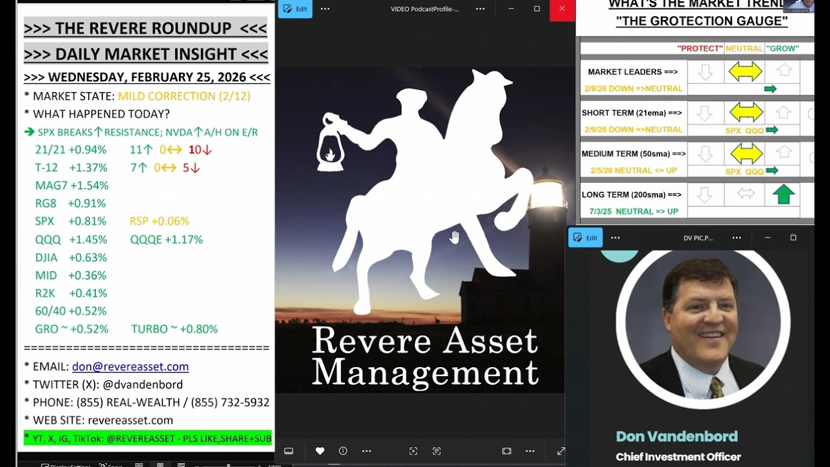
Task: Click the text "2/5/26 NEUTRAL <= UP"
Action: (x=633, y=171)
